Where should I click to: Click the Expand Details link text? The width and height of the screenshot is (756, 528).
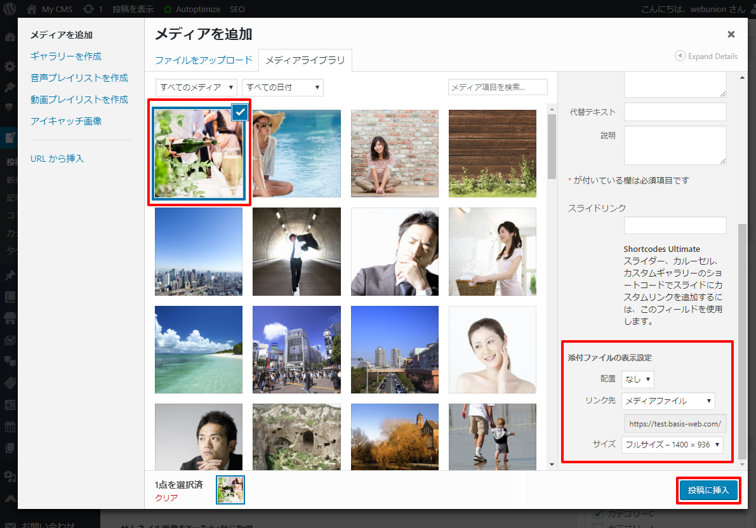click(x=713, y=56)
